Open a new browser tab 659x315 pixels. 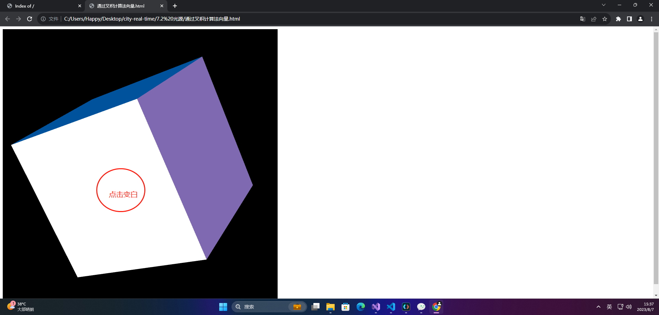[x=175, y=6]
